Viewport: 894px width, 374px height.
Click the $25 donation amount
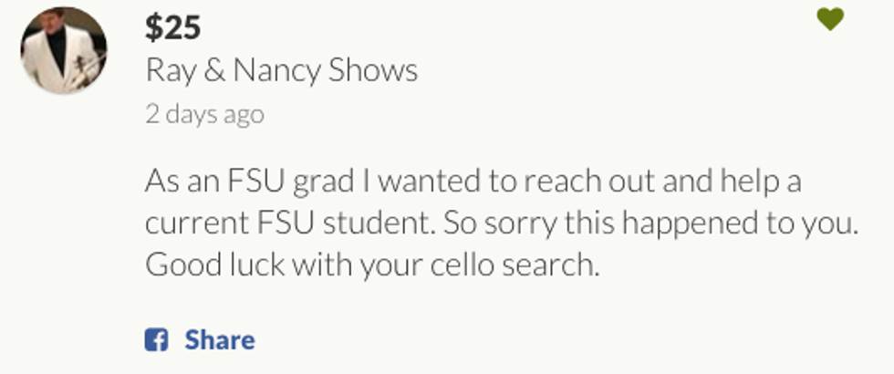tap(172, 26)
